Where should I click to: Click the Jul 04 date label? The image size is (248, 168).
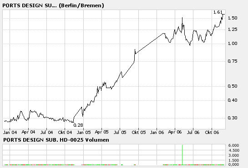click(x=46, y=132)
